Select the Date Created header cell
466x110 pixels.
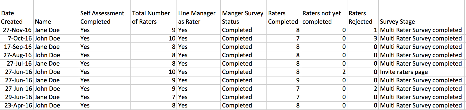17,13
